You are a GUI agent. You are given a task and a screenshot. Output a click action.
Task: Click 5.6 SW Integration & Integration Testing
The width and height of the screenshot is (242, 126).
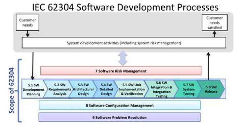coord(161,89)
